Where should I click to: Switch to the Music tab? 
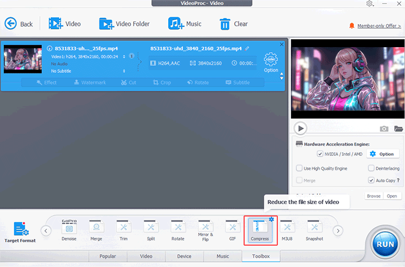223,256
